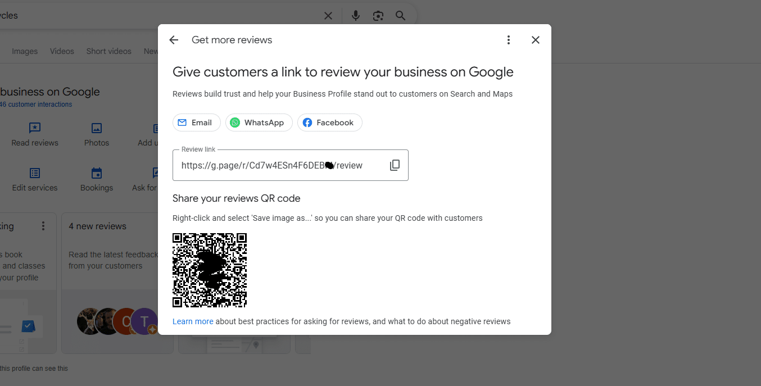The image size is (761, 386).
Task: Click the purple T reviewer avatar
Action: point(145,321)
